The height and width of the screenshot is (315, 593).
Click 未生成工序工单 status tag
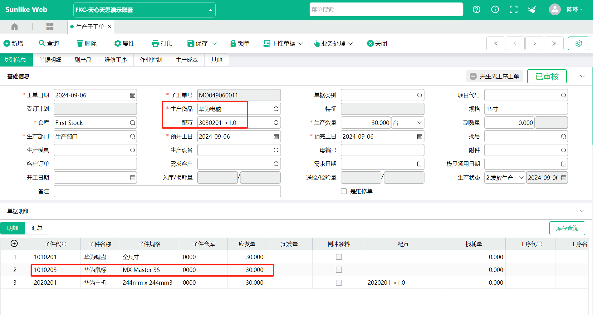click(494, 76)
